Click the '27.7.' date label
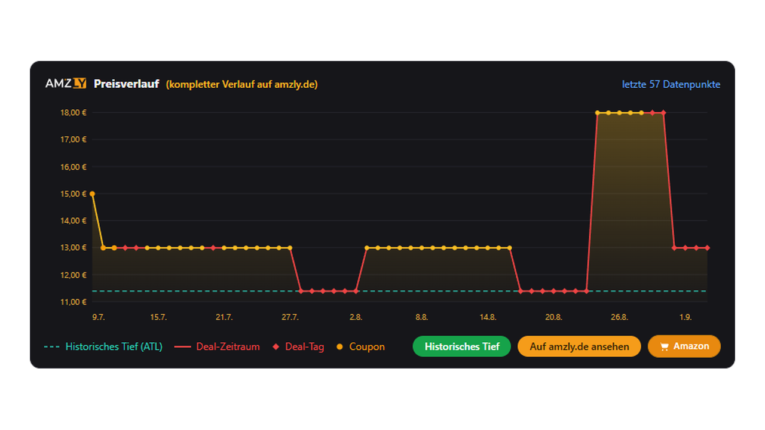 [x=290, y=317]
